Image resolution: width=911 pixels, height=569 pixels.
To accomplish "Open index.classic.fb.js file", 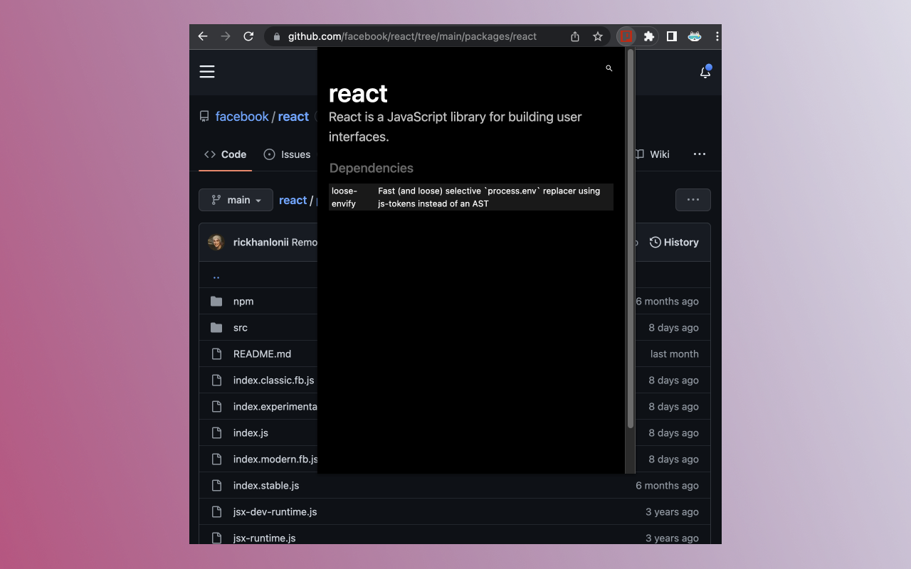I will coord(274,381).
